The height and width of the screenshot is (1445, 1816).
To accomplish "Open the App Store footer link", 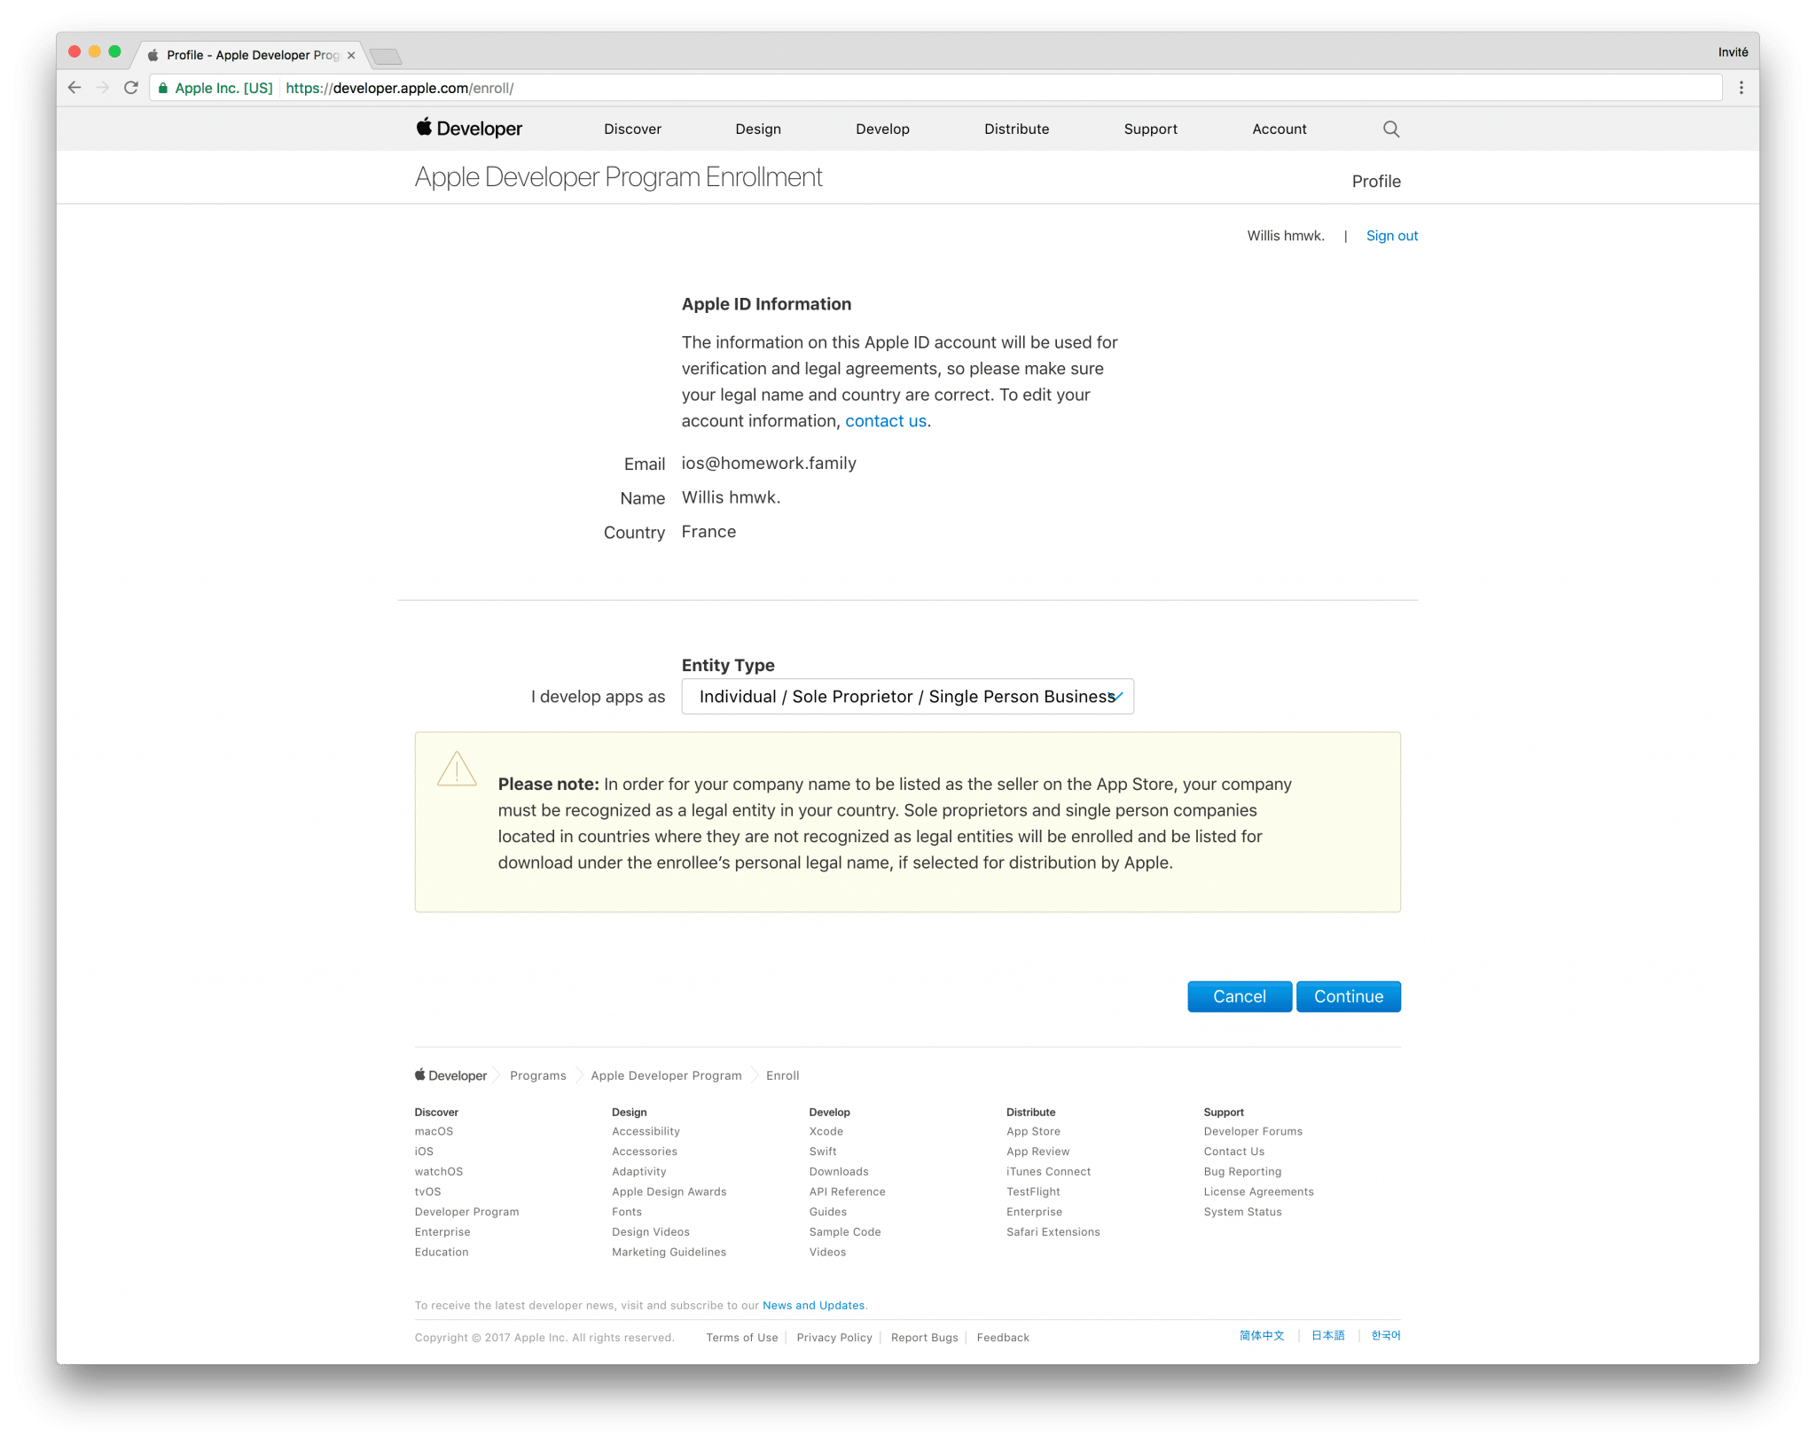I will (1033, 1131).
